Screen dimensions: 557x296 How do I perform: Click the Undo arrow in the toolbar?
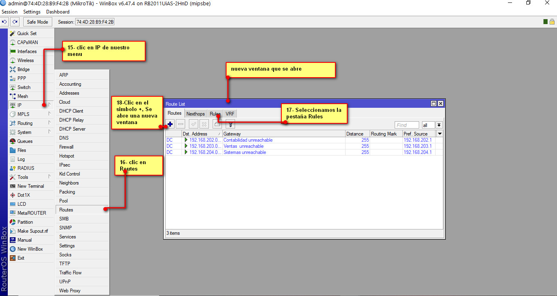5,22
